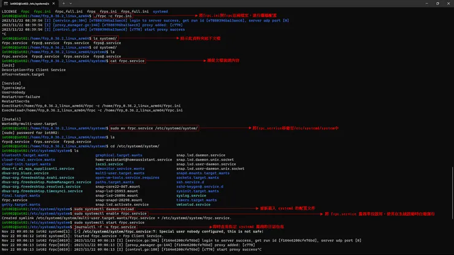This screenshot has height=255, width=454.
Task: Click the WantedBy=multi-user.target line
Action: tap(29, 124)
